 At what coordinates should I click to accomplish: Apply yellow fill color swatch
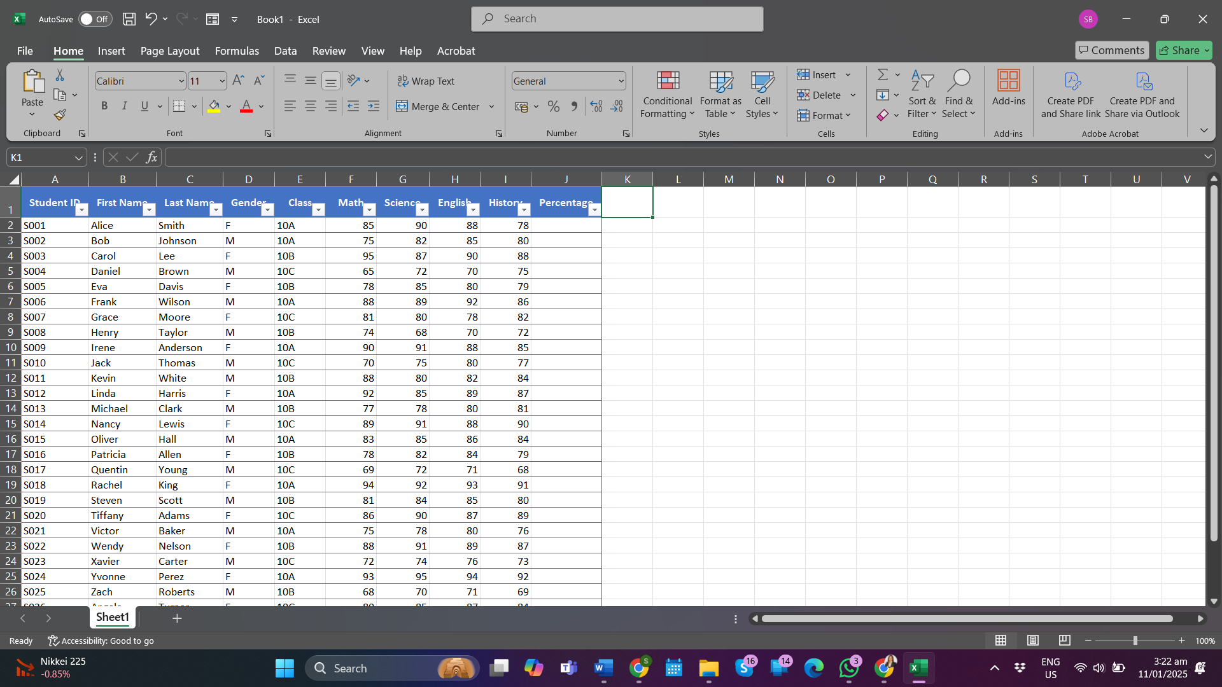[x=214, y=107]
